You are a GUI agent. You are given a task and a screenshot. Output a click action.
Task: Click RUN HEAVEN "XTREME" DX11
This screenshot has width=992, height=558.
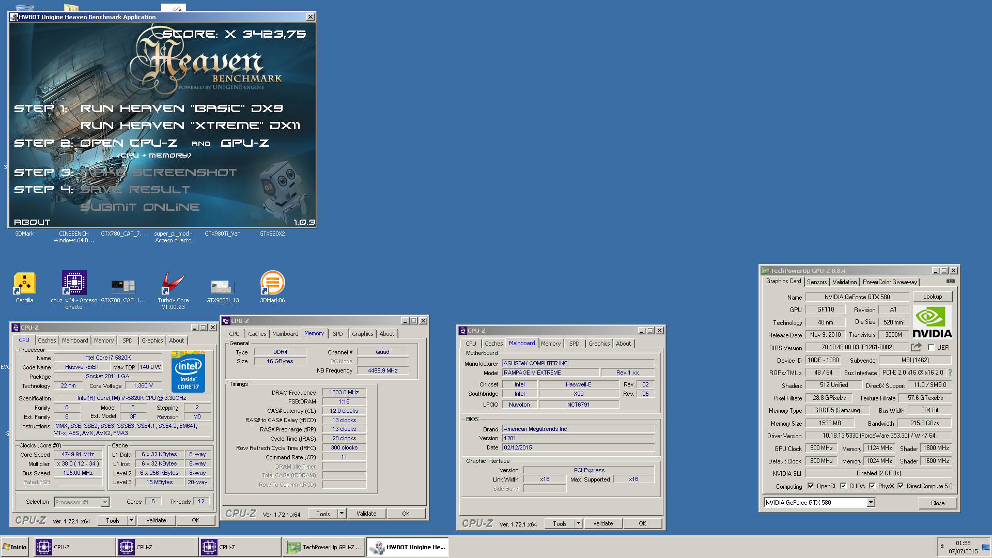tap(190, 126)
